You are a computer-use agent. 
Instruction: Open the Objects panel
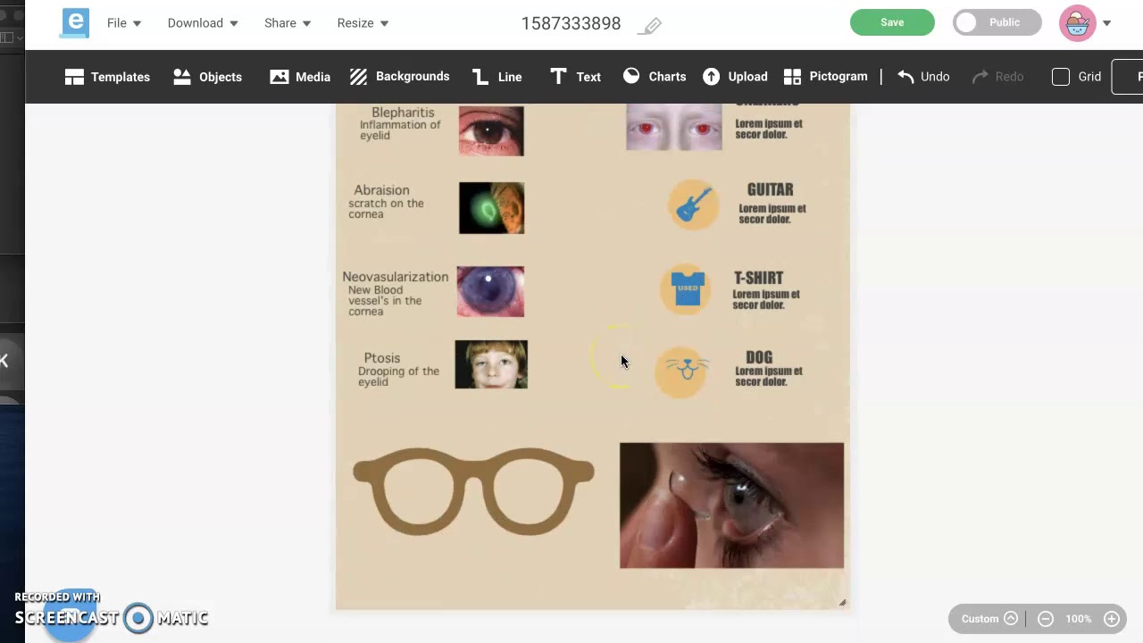pos(207,77)
